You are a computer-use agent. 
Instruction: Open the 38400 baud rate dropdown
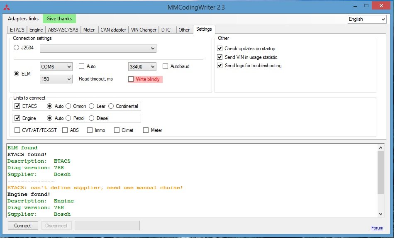(142, 67)
